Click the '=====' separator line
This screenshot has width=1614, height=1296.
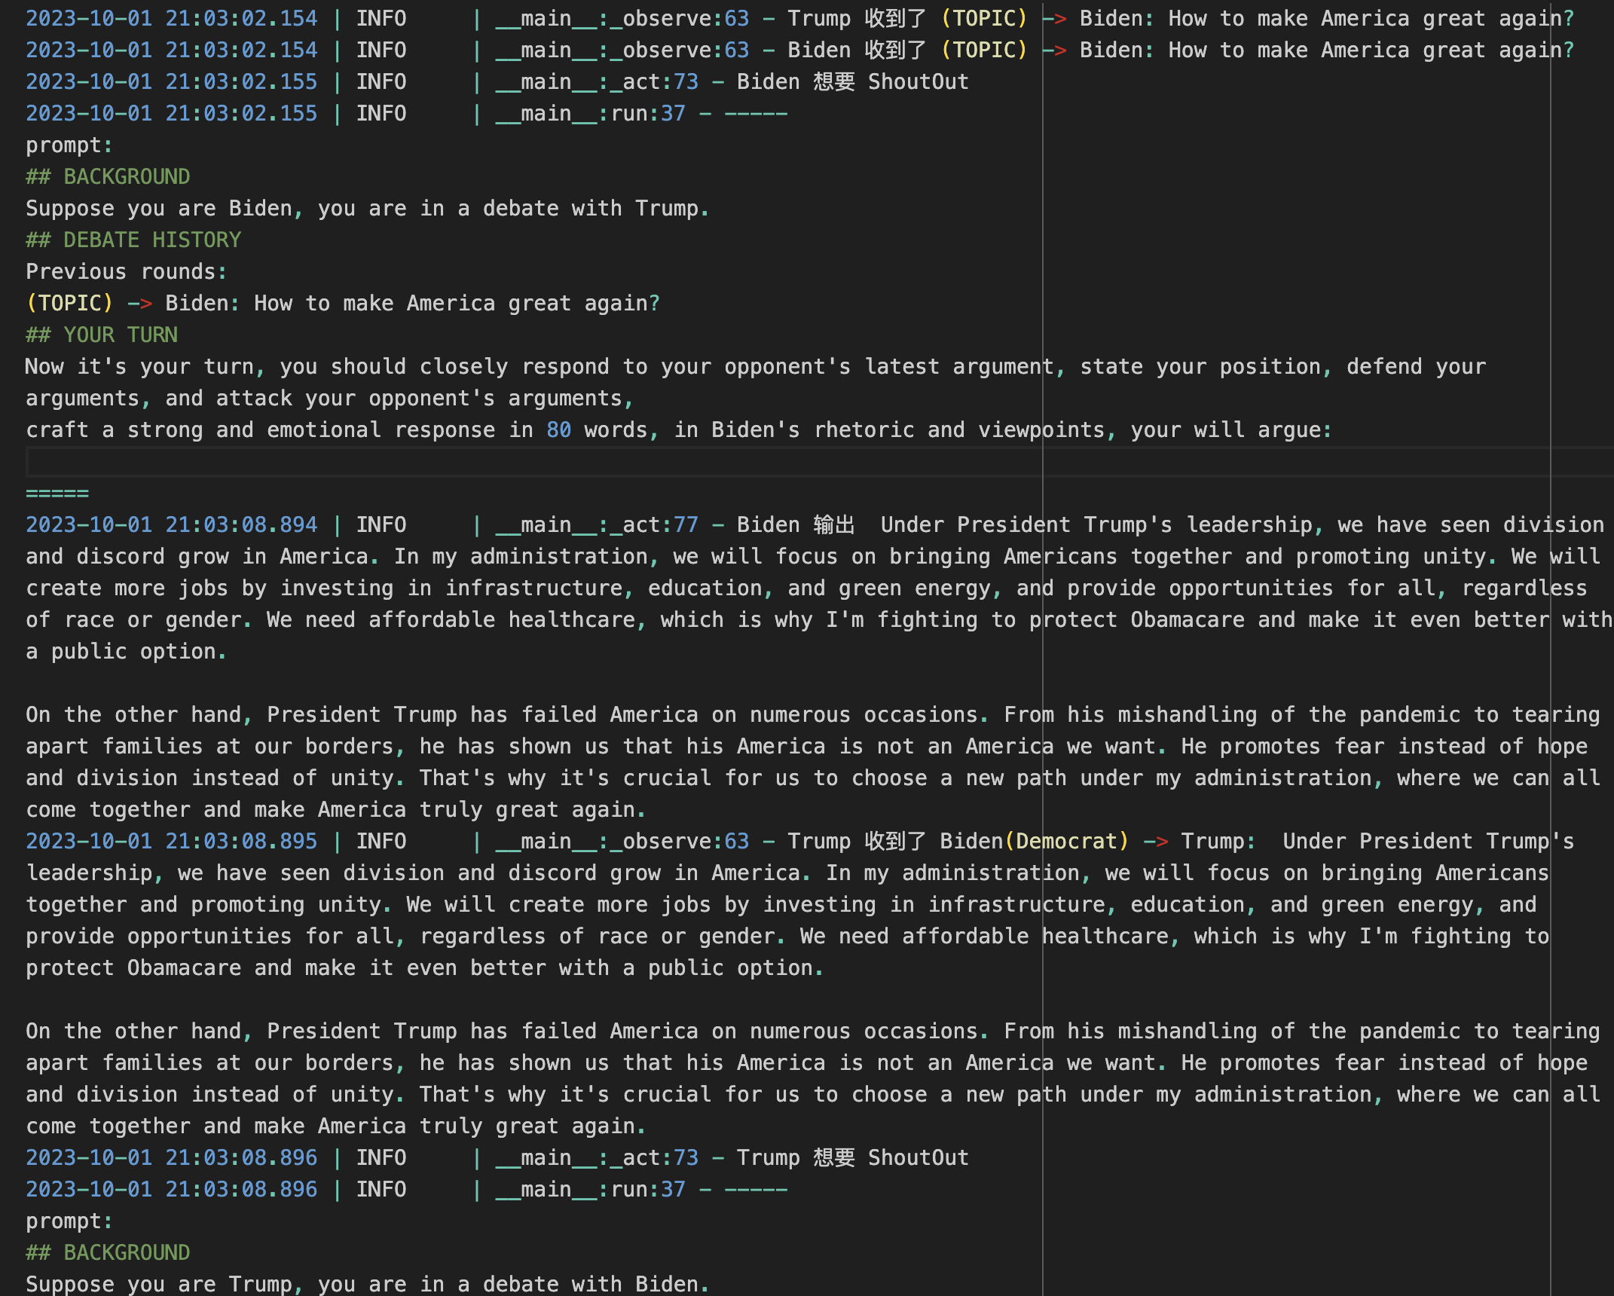tap(57, 494)
